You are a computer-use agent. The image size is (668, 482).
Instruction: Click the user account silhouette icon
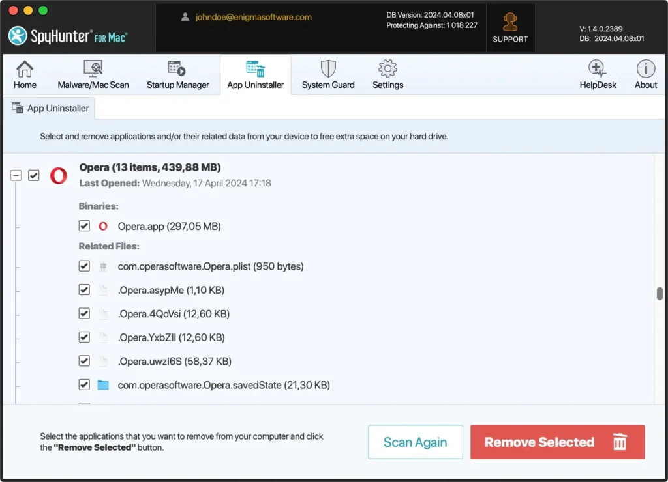pos(185,17)
